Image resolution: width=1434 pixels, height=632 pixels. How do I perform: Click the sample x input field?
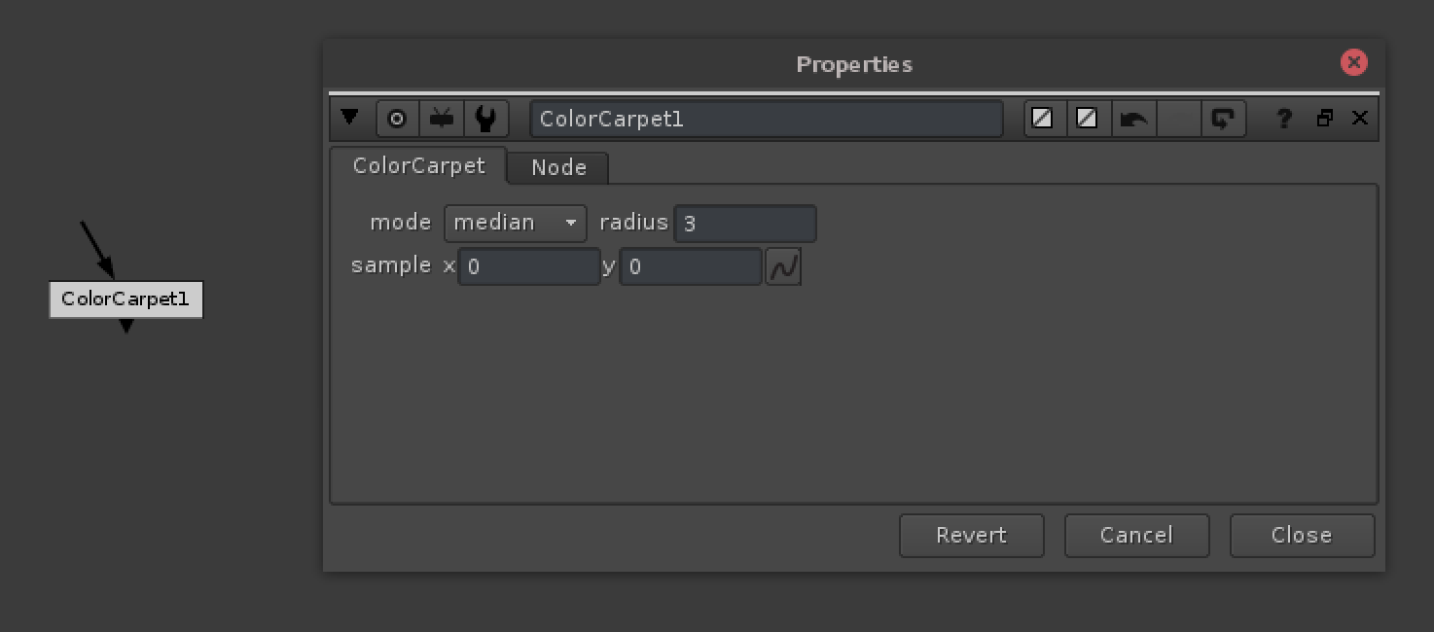coord(528,264)
